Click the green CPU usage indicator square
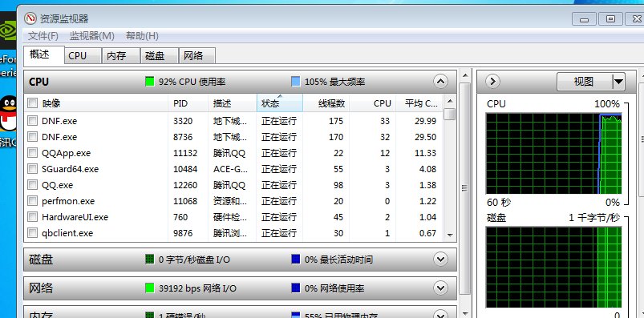 coord(150,82)
